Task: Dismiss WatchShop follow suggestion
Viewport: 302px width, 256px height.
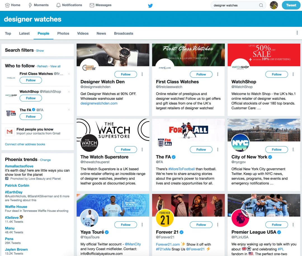Action: coord(69,92)
